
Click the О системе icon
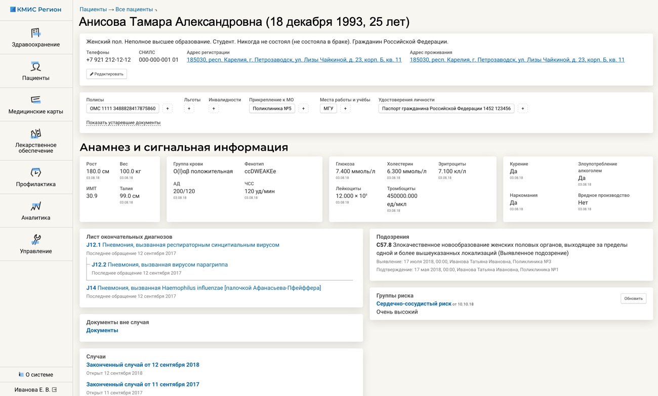tap(21, 375)
